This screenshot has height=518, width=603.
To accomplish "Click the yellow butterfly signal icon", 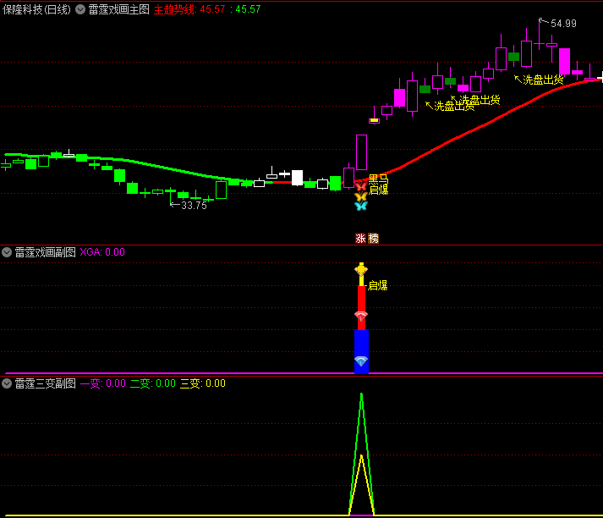I will point(361,196).
